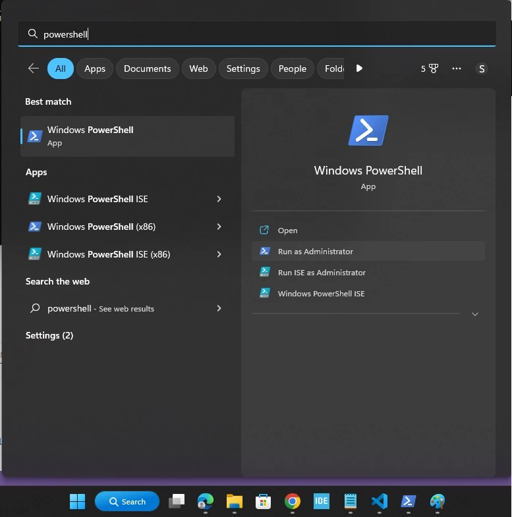Switch to People filter tab

(293, 68)
